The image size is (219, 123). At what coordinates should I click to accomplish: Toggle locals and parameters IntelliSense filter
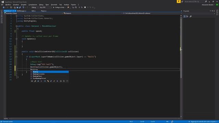click(x=32, y=81)
